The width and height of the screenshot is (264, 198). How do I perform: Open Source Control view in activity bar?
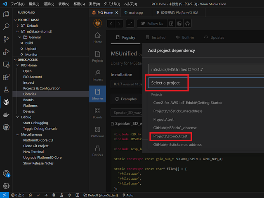point(6,39)
